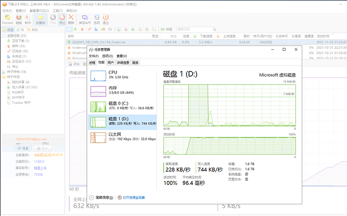Switch to the 进程 tab in Task Manager
The height and width of the screenshot is (216, 347).
click(92, 63)
